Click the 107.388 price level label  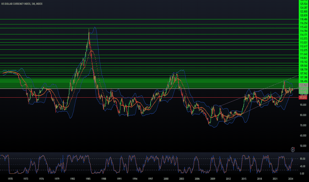(x=304, y=77)
